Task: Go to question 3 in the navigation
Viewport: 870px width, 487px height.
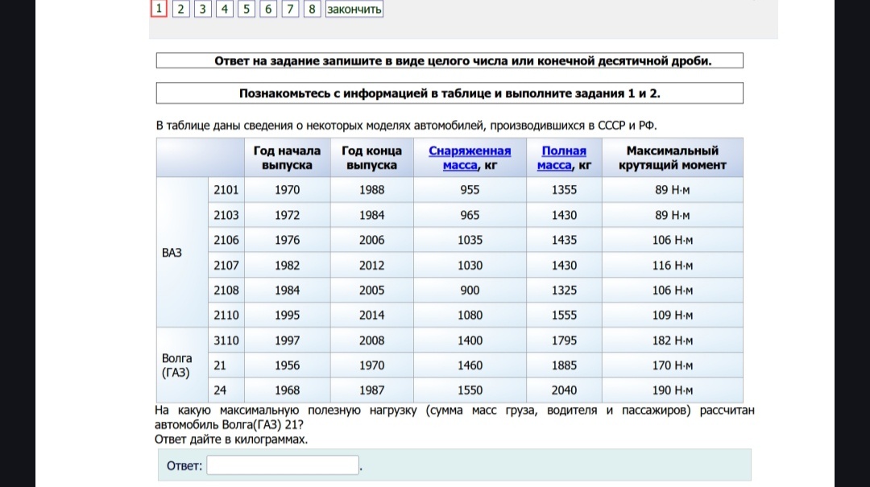Action: [x=202, y=8]
